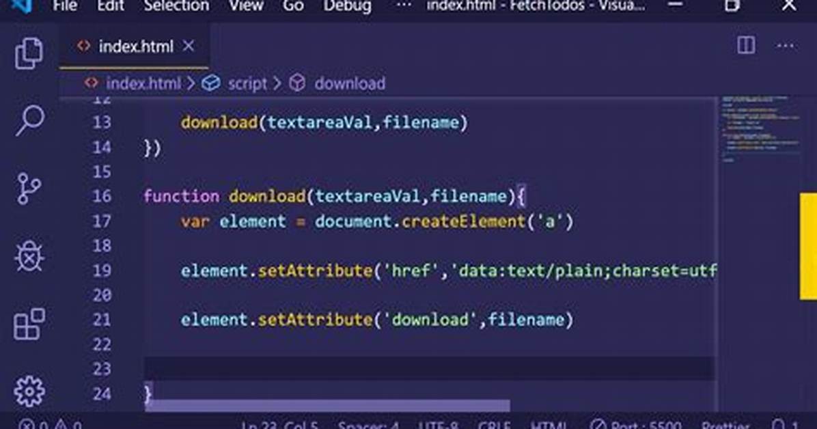This screenshot has width=817, height=429.
Task: Open the Debug view with the bug icon
Action: (29, 255)
